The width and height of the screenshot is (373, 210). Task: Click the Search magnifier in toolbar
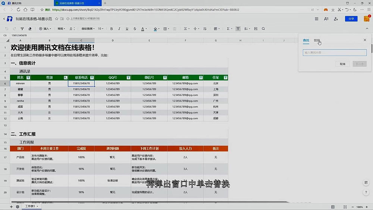click(x=263, y=29)
